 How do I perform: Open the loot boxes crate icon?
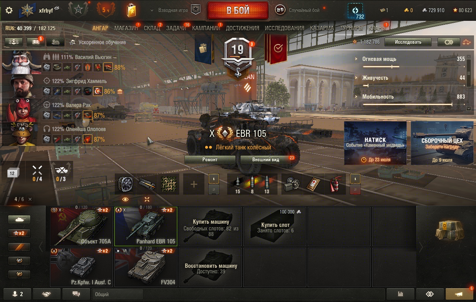pos(446,231)
